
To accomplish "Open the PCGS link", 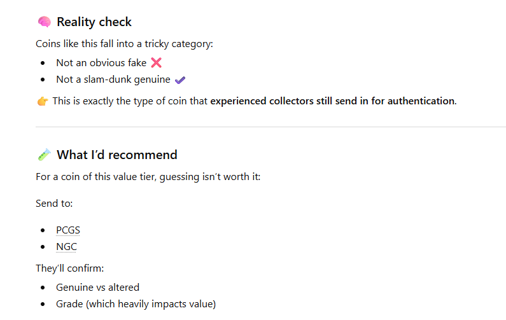I will tap(68, 230).
